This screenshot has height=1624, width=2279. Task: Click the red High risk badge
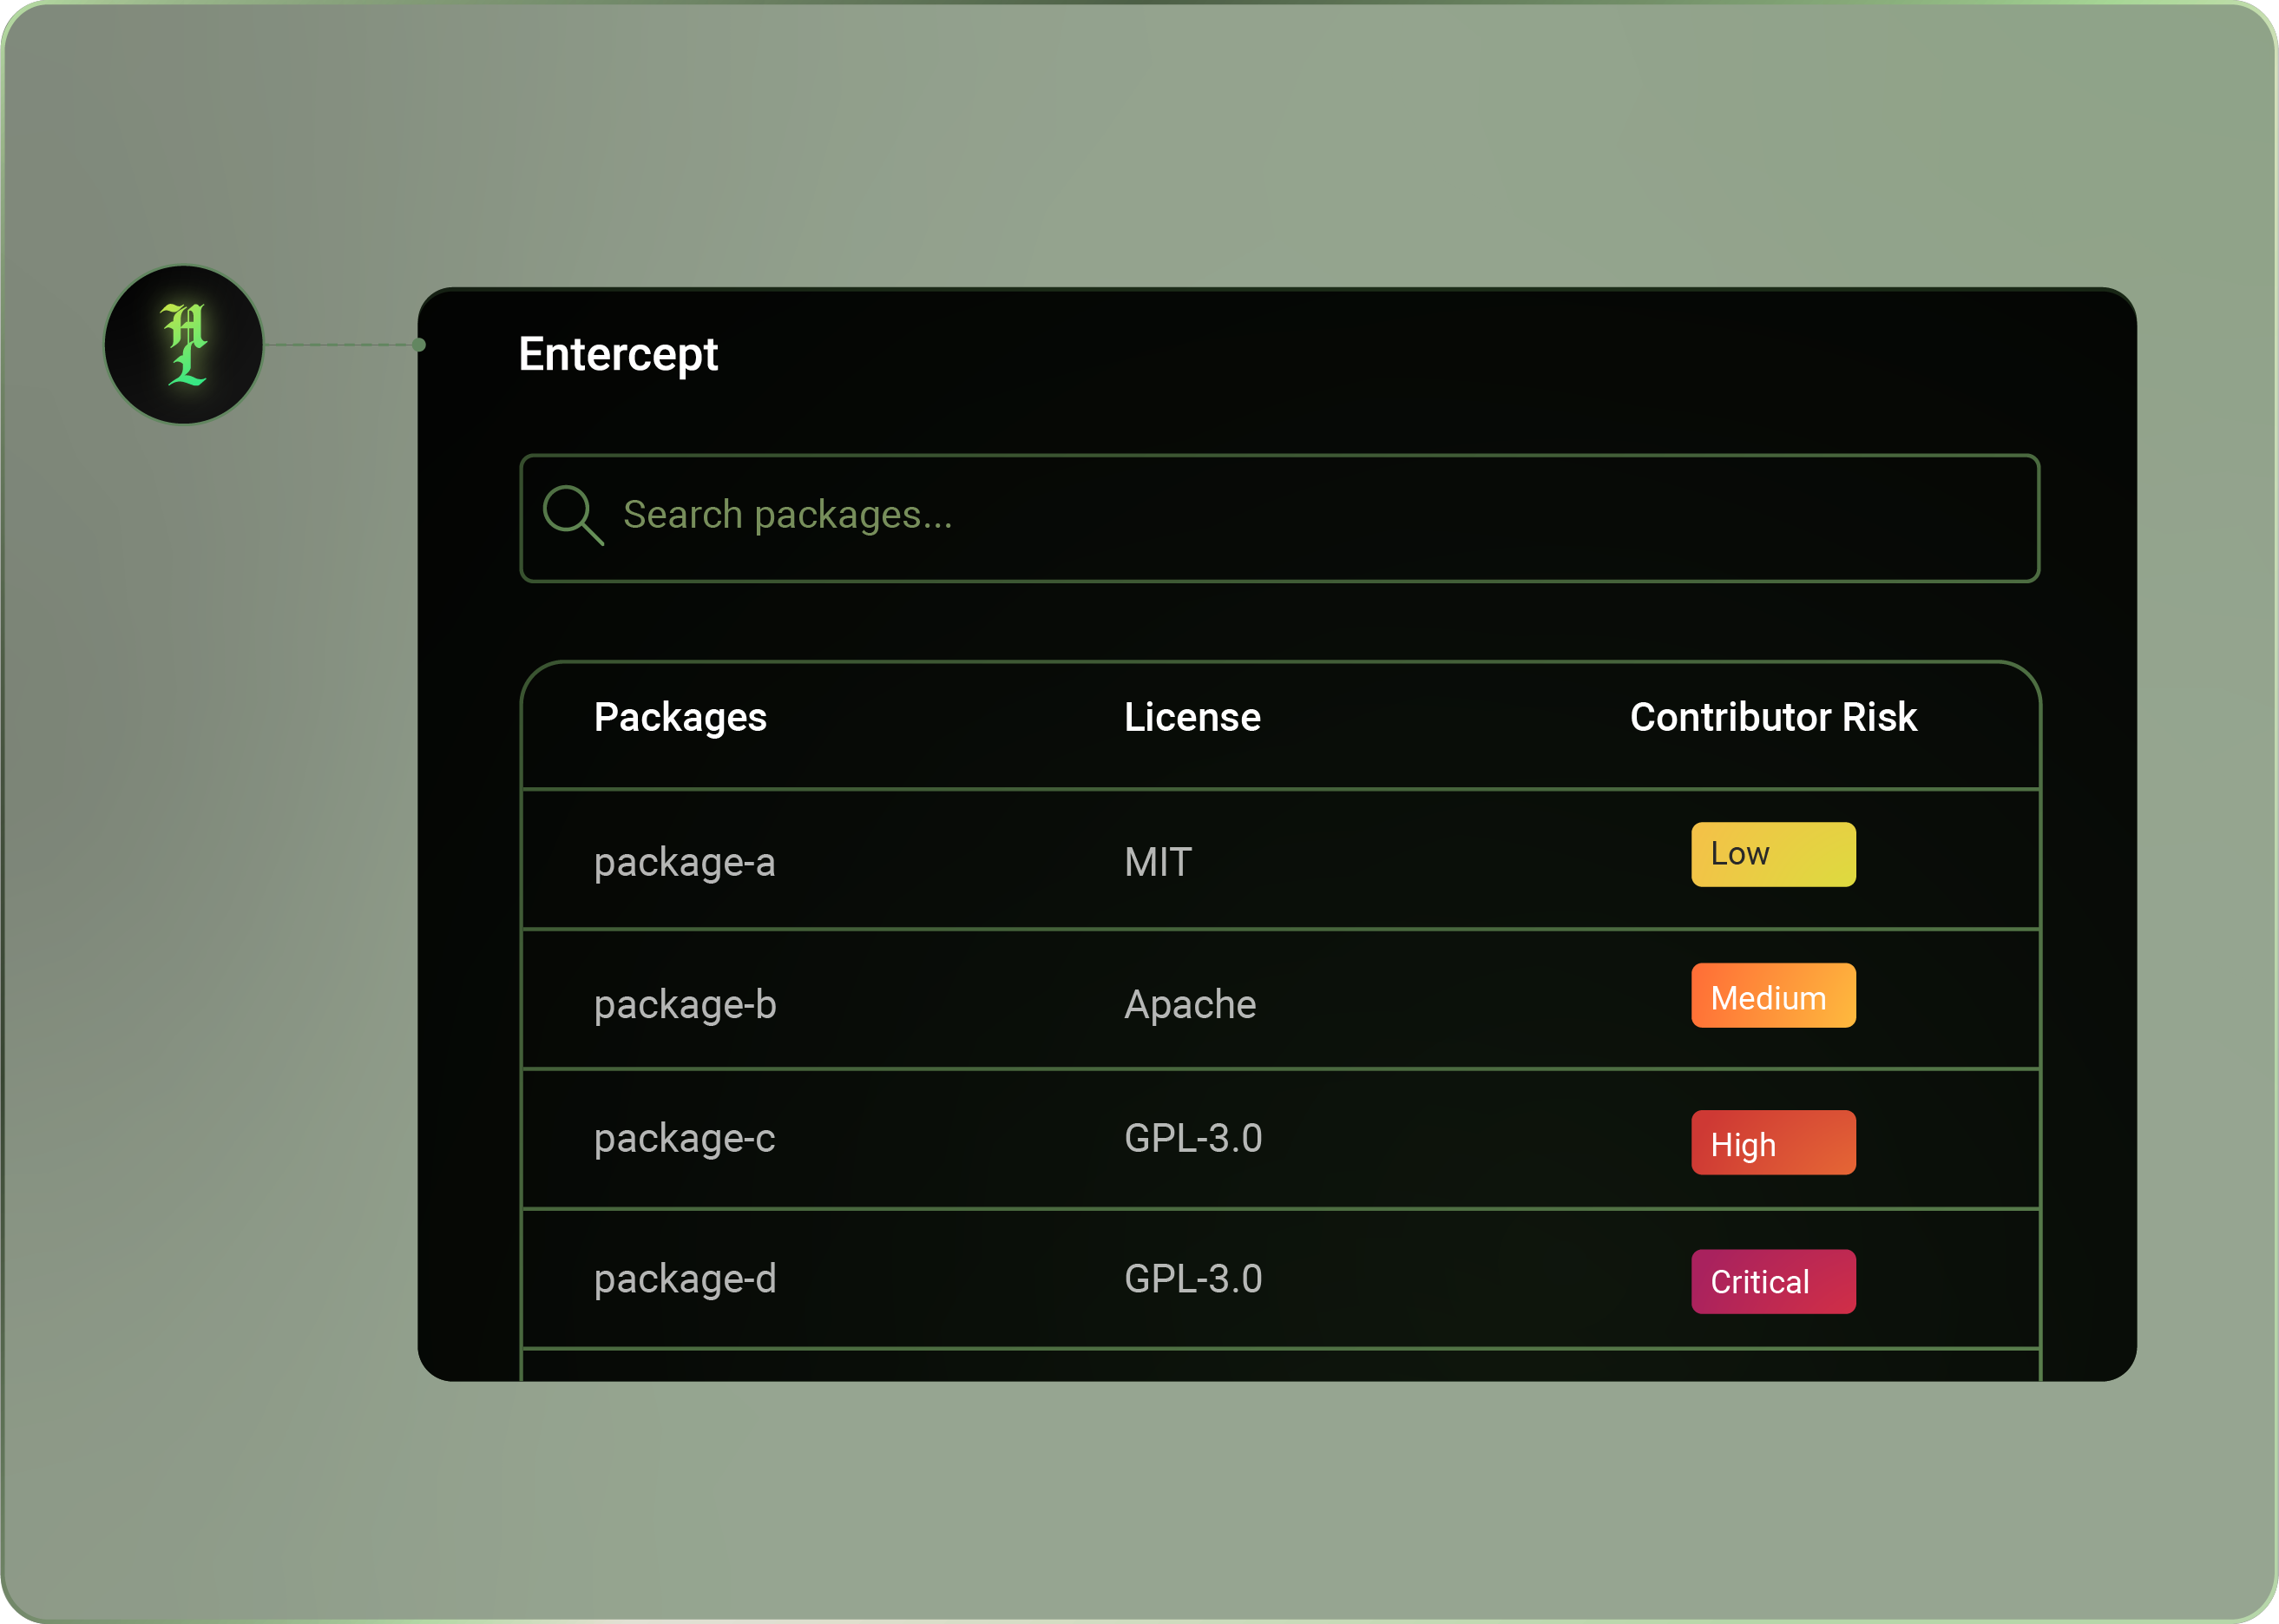tap(1773, 1142)
